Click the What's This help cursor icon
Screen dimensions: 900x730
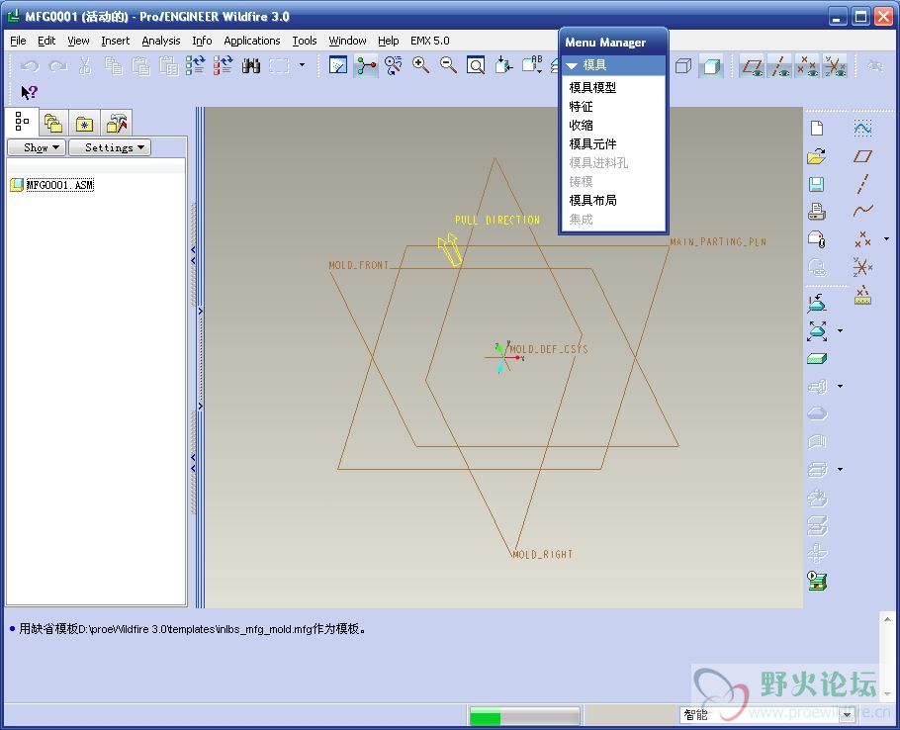[29, 92]
